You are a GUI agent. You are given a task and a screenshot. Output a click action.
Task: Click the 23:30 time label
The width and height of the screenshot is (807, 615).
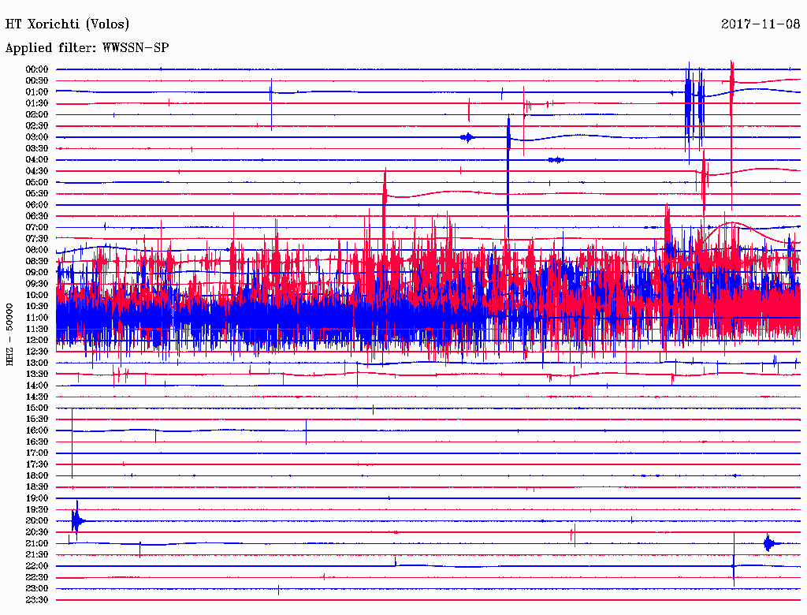(x=37, y=600)
